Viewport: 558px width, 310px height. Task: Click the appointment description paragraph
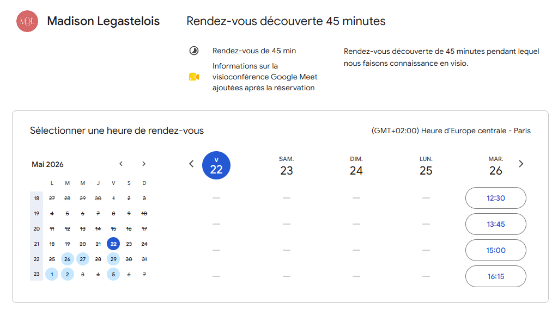441,57
